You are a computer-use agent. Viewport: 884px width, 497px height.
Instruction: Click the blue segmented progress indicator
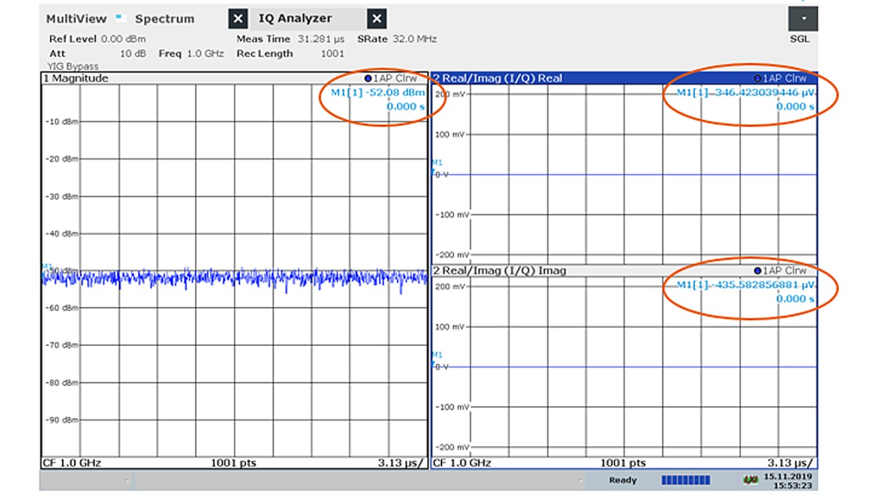point(687,479)
